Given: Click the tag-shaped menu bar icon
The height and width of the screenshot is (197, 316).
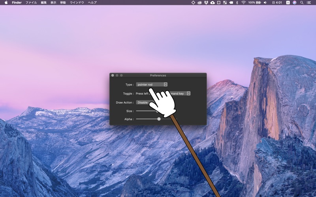Looking at the screenshot, I should [231, 2].
